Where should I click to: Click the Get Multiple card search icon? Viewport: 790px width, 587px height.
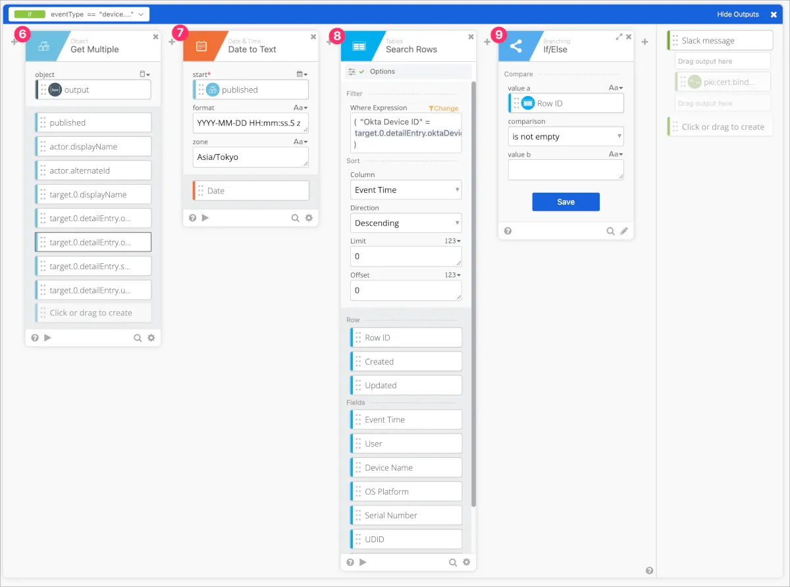click(138, 338)
